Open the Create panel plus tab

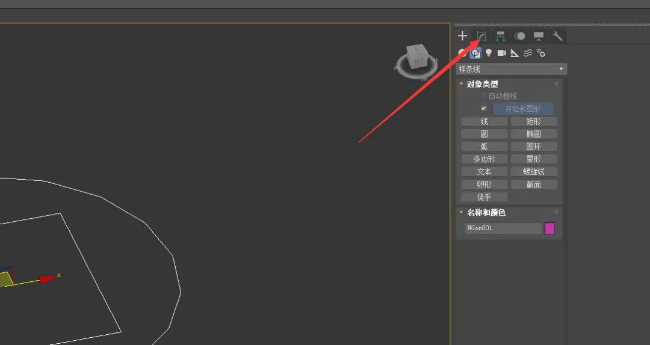pyautogui.click(x=462, y=36)
